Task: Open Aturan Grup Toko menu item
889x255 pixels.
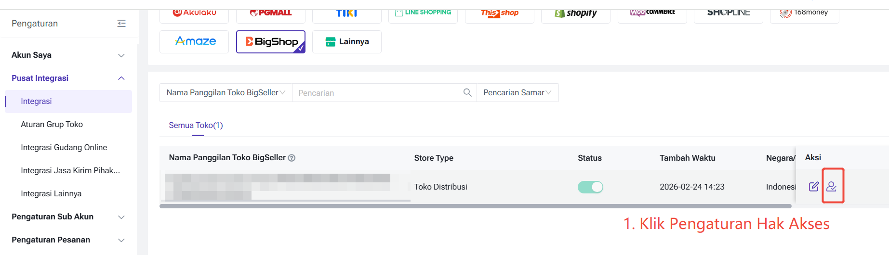Action: pyautogui.click(x=52, y=124)
